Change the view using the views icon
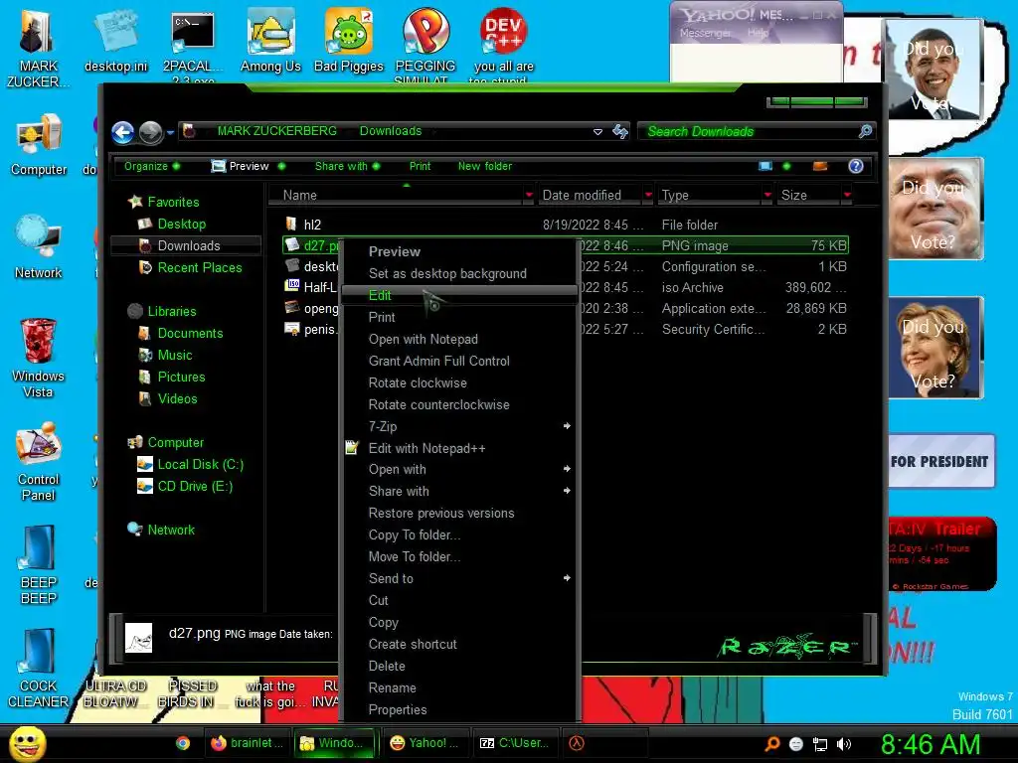This screenshot has width=1018, height=763. pyautogui.click(x=765, y=166)
